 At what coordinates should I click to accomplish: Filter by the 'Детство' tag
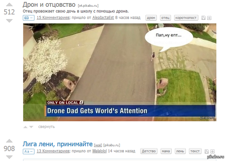148,151
